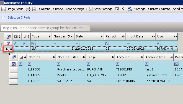Collapse the LLPI document row
Viewport: 183px width, 104px height.
1,49
